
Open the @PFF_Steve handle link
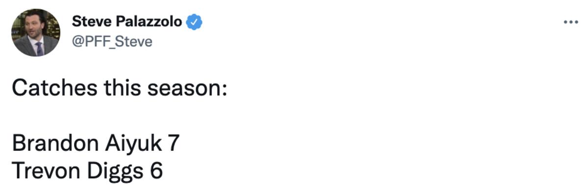pyautogui.click(x=112, y=42)
